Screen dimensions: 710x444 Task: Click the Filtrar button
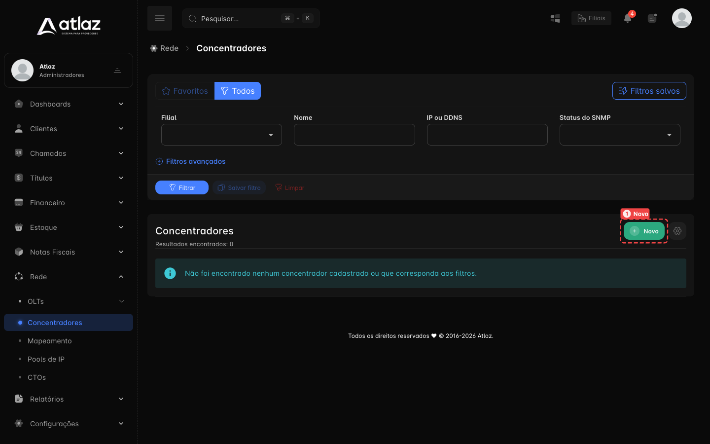coord(182,187)
